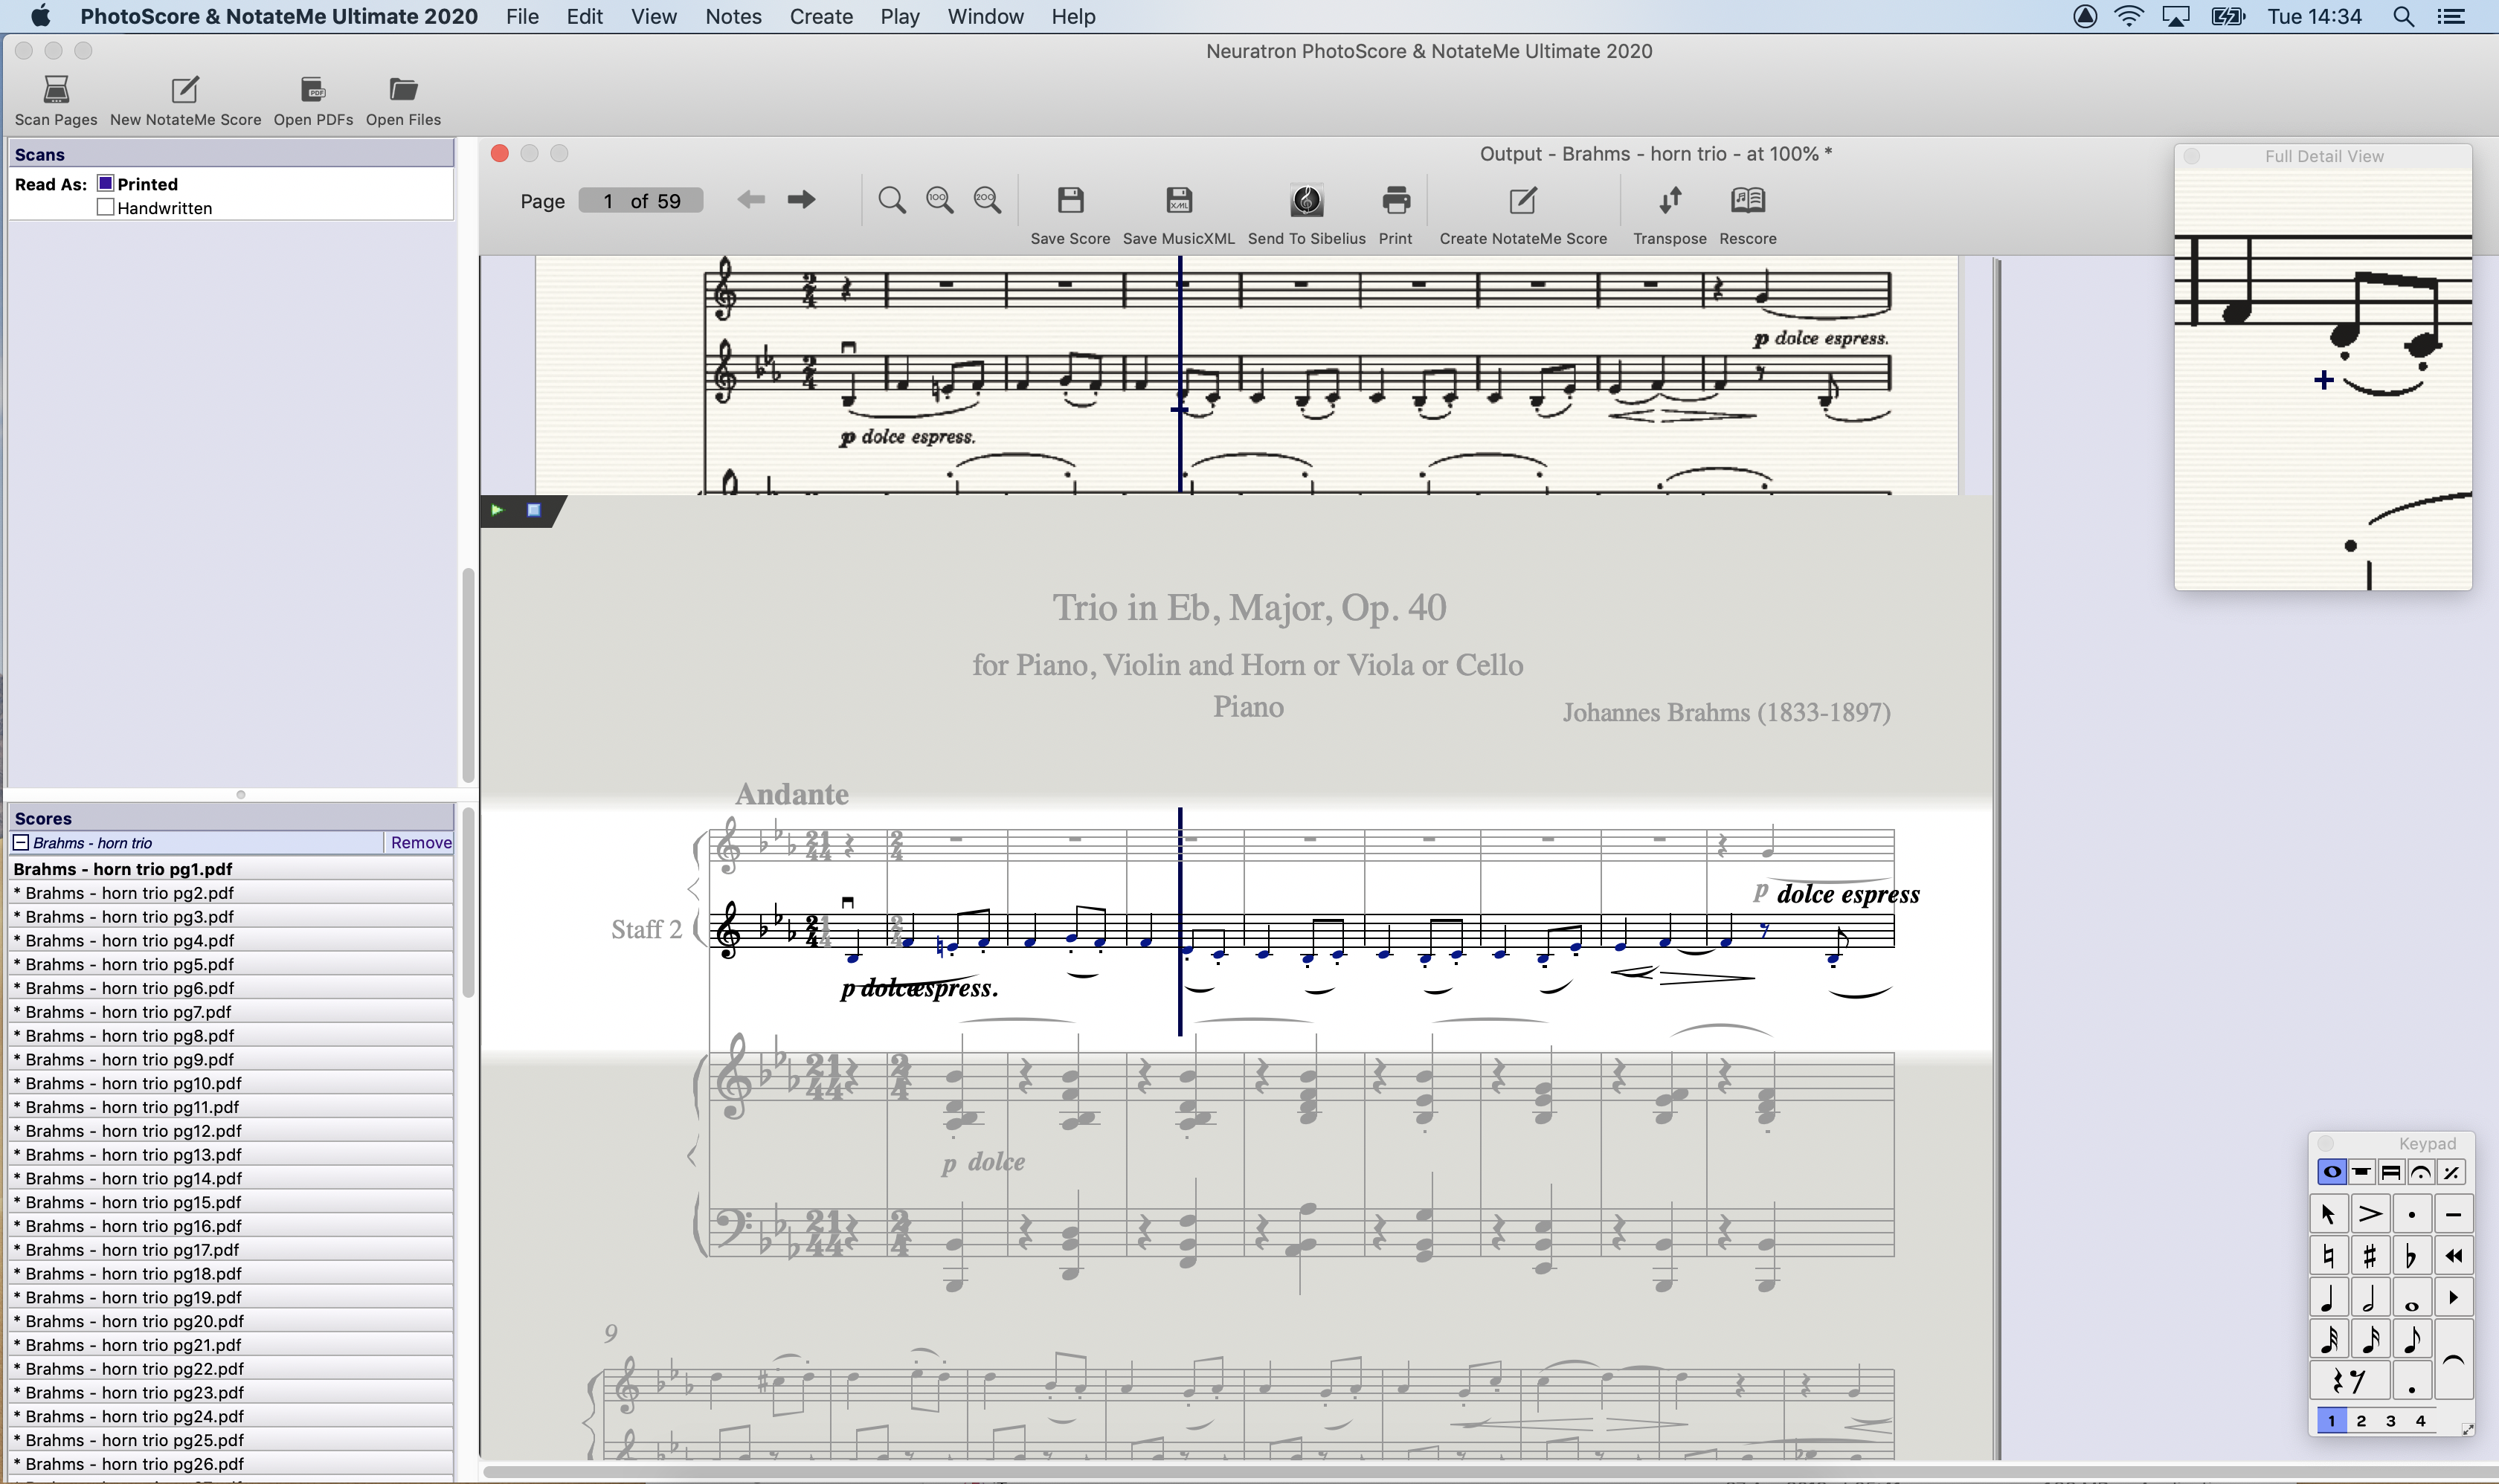Select the 64th note on Keypad
This screenshot has height=1484, width=2499.
pos(2329,1339)
